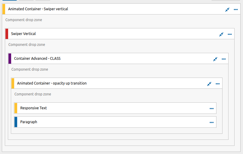
Task: Collapse the Animated Container - Swiper vertical component
Action: [x=227, y=10]
